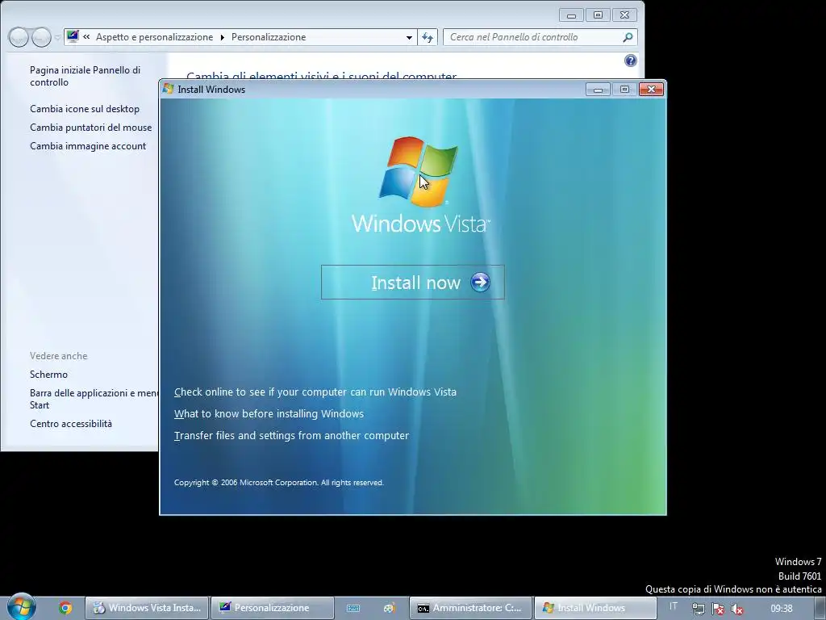826x620 pixels.
Task: Open 'Barra delle applicazioni e menu Start' link
Action: 94,399
